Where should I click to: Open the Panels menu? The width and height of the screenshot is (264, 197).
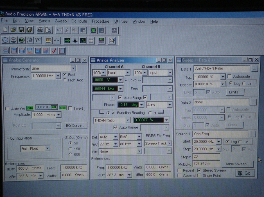pyautogui.click(x=44, y=21)
